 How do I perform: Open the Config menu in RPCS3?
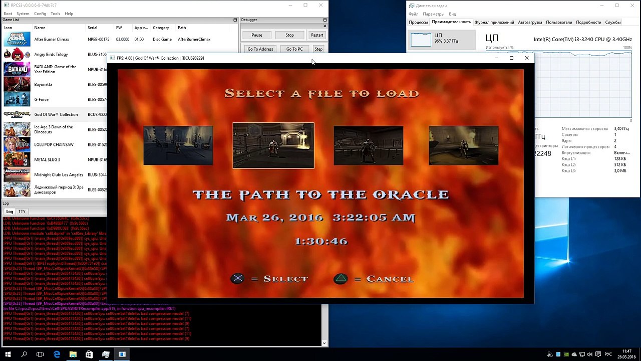coord(40,14)
